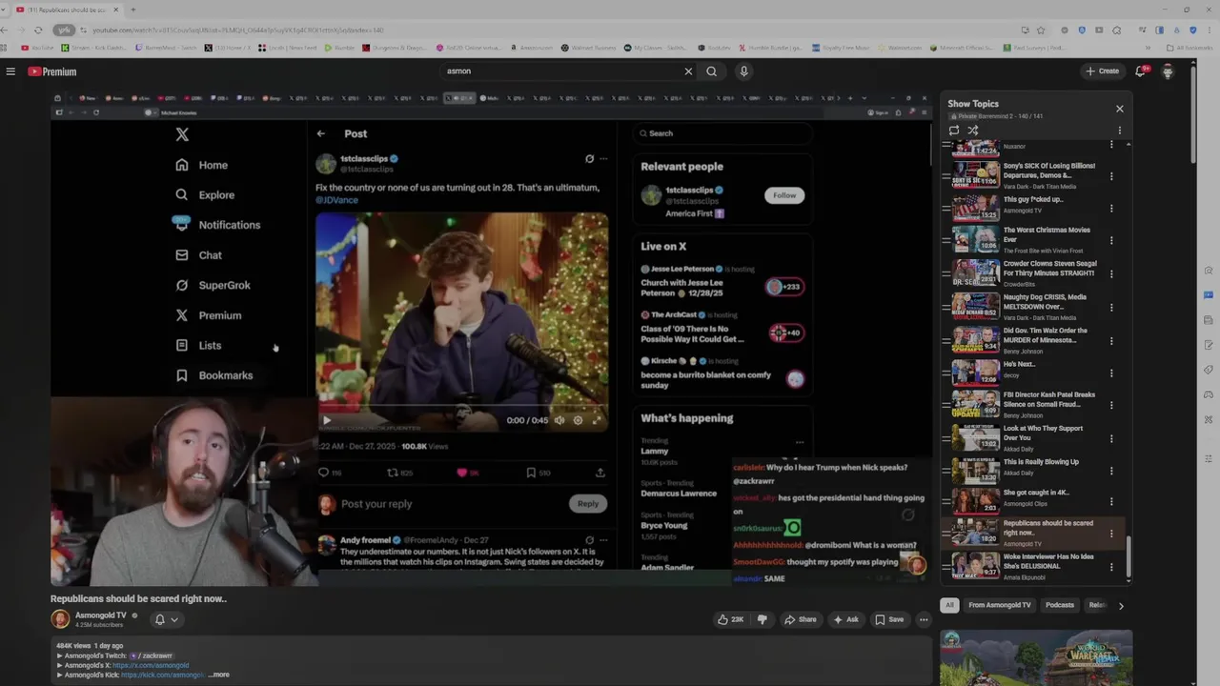Click the Show Topics playlist scrollbar thumb
The width and height of the screenshot is (1220, 686).
[x=1128, y=557]
